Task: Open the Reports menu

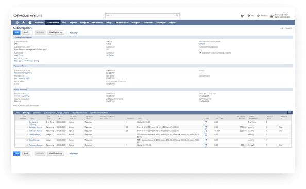Action: click(73, 23)
